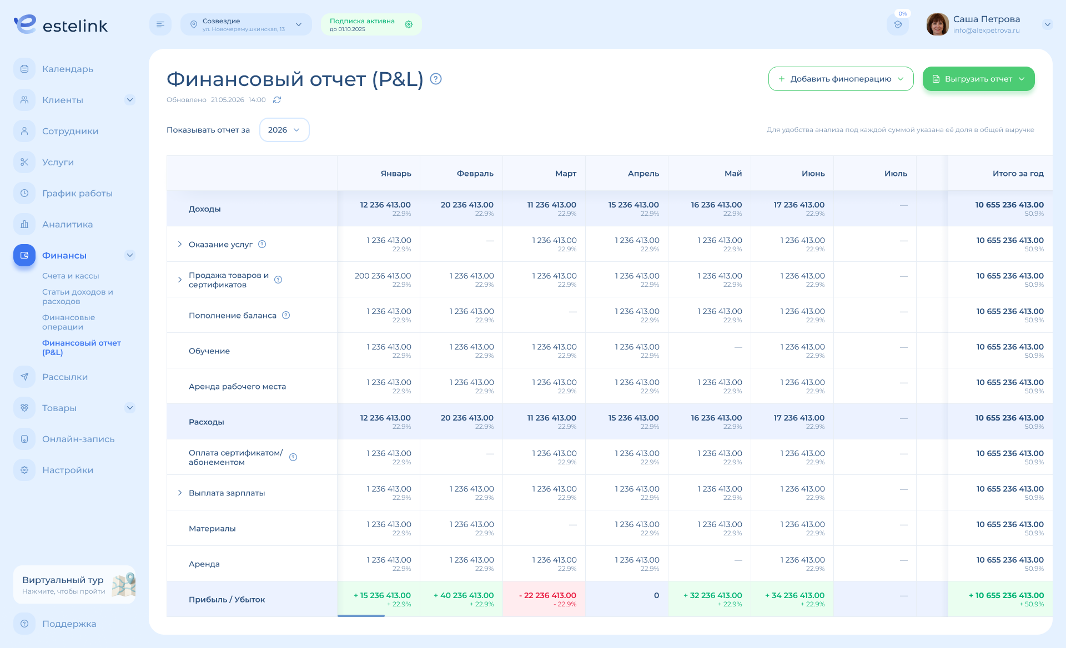
Task: Open the 2026 year dropdown
Action: pos(284,130)
